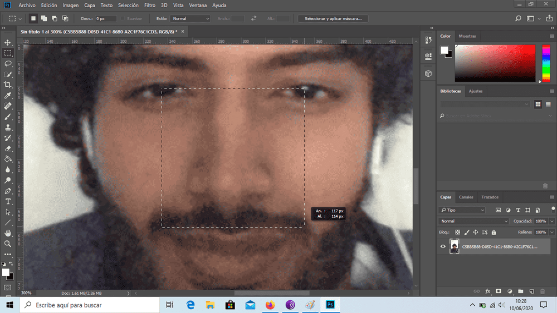This screenshot has height=313, width=557.
Task: Select the Zoom tool
Action: click(x=7, y=244)
